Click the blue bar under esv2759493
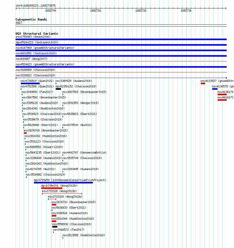 pos(121,39)
